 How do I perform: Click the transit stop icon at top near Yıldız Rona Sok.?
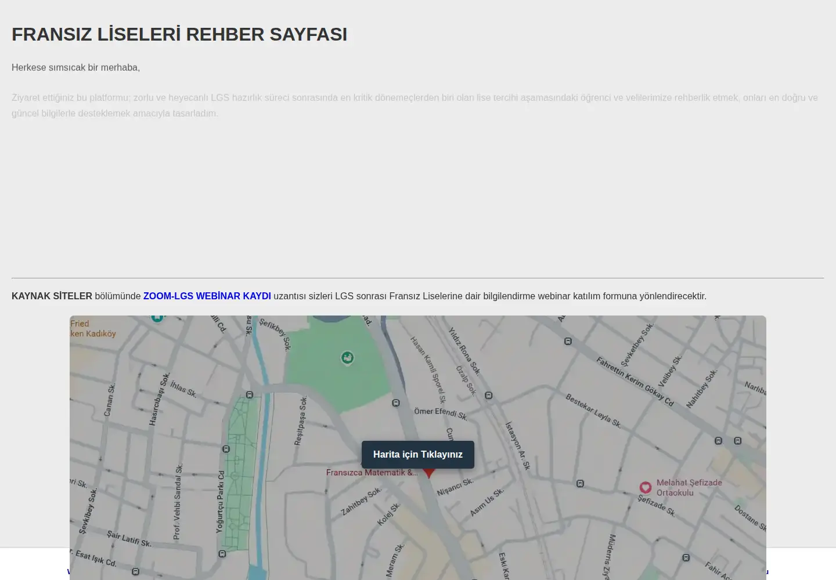[x=568, y=341]
